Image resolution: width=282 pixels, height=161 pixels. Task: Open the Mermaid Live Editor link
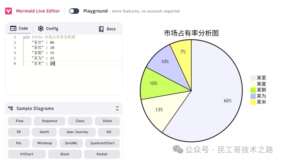point(38,11)
